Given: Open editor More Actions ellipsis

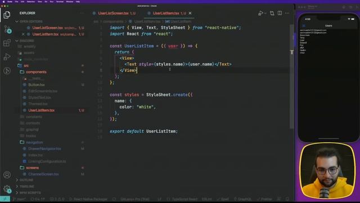Looking at the screenshot, I should [287, 13].
